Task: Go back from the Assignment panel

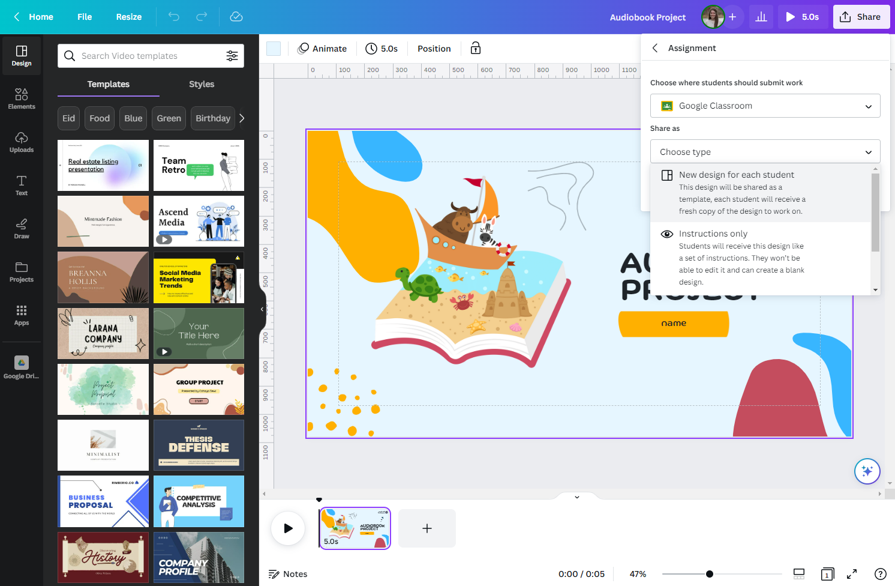Action: [x=655, y=48]
